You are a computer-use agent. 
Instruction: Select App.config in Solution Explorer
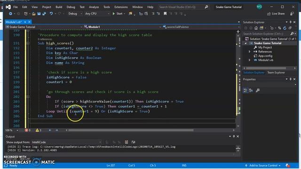[x=265, y=56]
